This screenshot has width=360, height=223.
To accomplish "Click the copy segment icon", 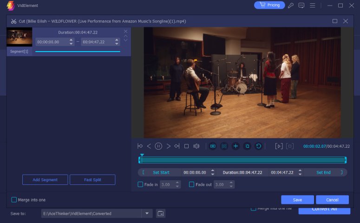I will (247, 146).
